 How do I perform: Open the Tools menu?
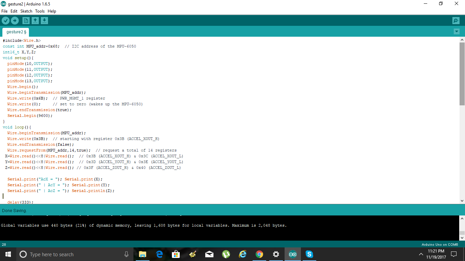click(x=40, y=11)
